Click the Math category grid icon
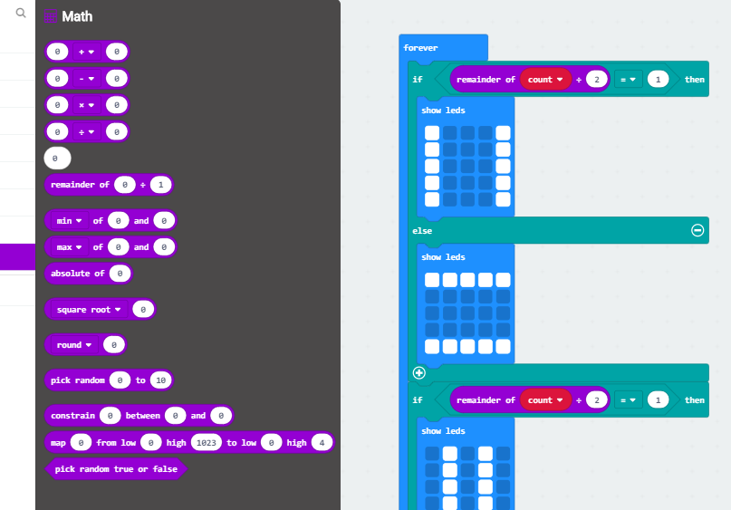Image resolution: width=731 pixels, height=510 pixels. 51,16
